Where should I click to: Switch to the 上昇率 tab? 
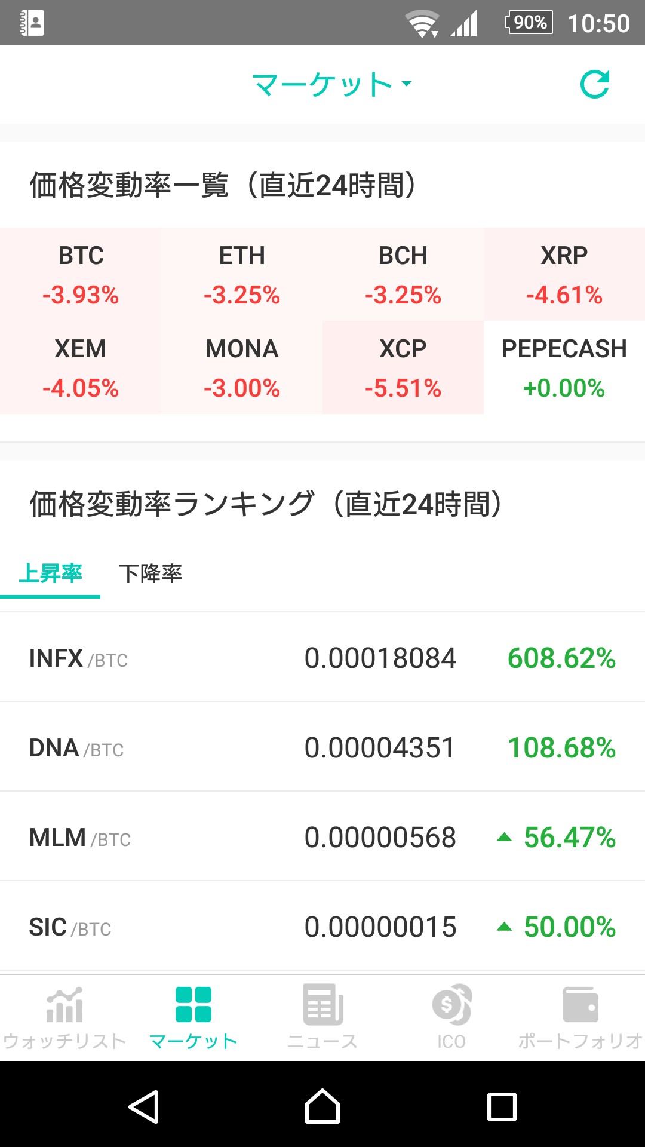click(50, 573)
